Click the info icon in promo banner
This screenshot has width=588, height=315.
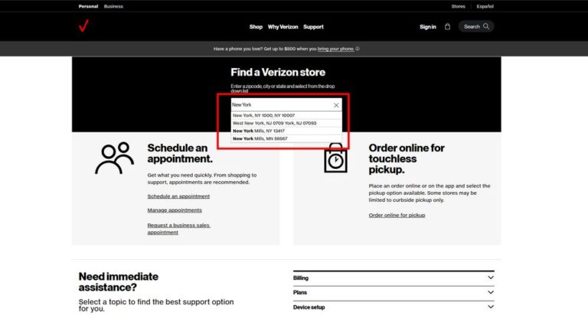[x=358, y=49]
